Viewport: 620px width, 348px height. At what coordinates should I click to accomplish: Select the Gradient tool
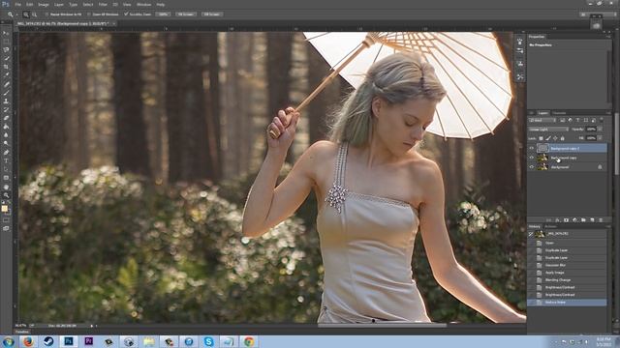pyautogui.click(x=6, y=127)
